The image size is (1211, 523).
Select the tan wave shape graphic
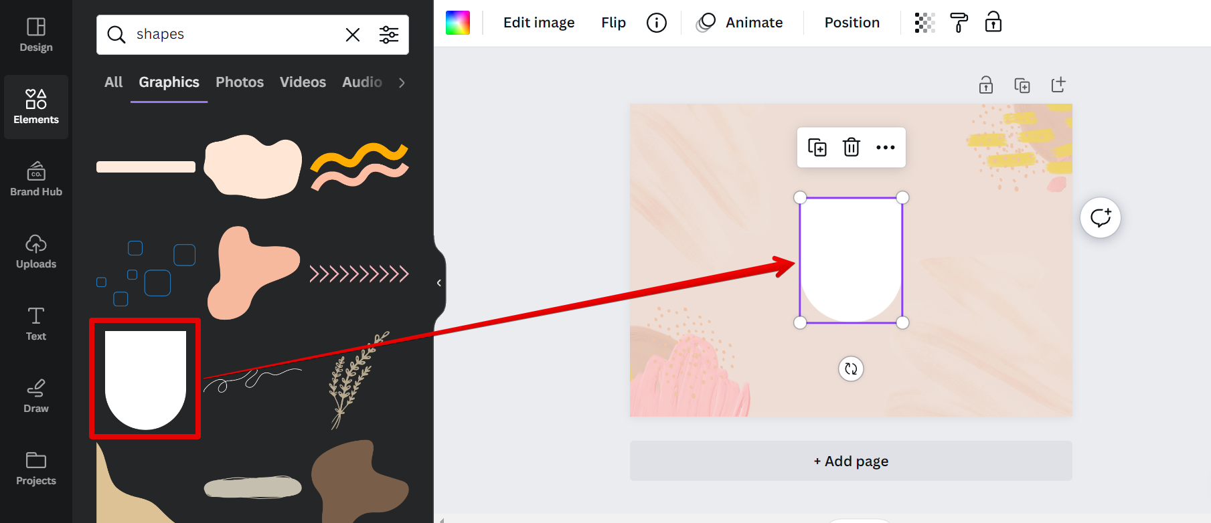(x=137, y=483)
